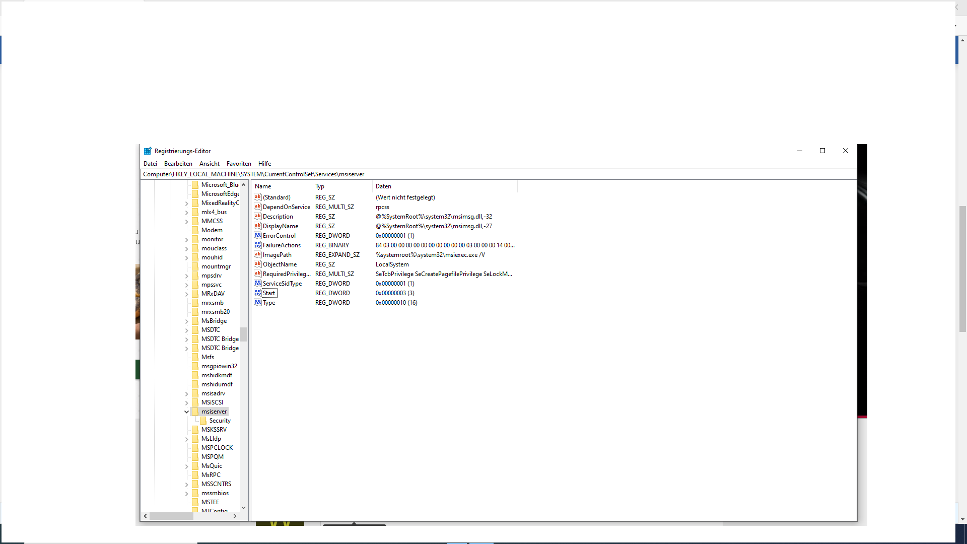This screenshot has width=967, height=544.
Task: Click the REG_DWORD icon next to ErrorControl
Action: pos(257,235)
